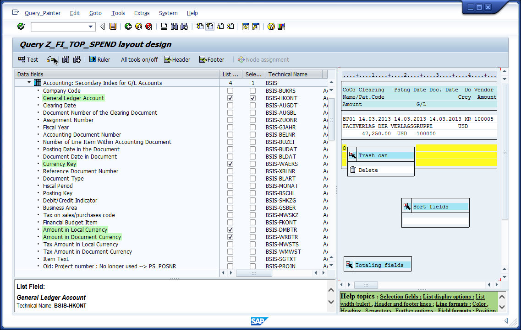Click the Header button
Screen dimensions: 521x330
pos(177,59)
